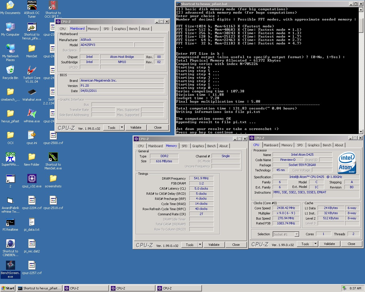
Task: Select cpuz-2257.cvf file icon
Action: click(32, 268)
